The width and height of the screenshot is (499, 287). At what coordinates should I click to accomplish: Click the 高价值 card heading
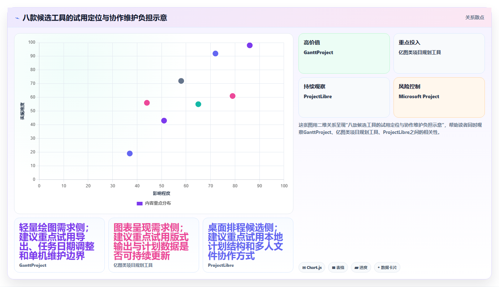click(x=312, y=43)
